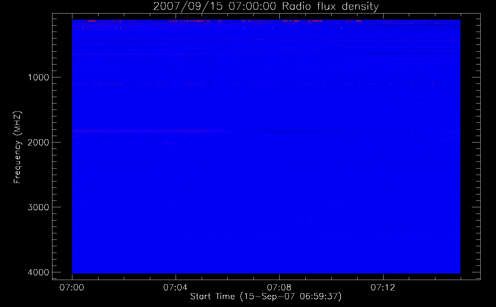The image size is (496, 307).
Task: Click the 3000 frequency tick label
Action: pyautogui.click(x=38, y=207)
